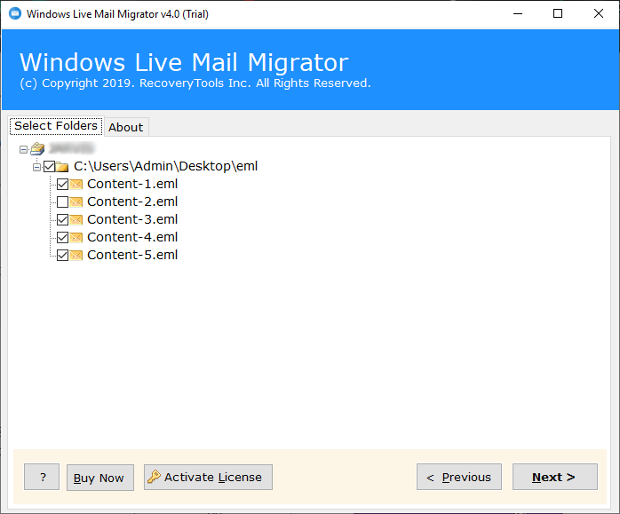Collapse the eml folder node
The height and width of the screenshot is (514, 620).
pos(36,167)
